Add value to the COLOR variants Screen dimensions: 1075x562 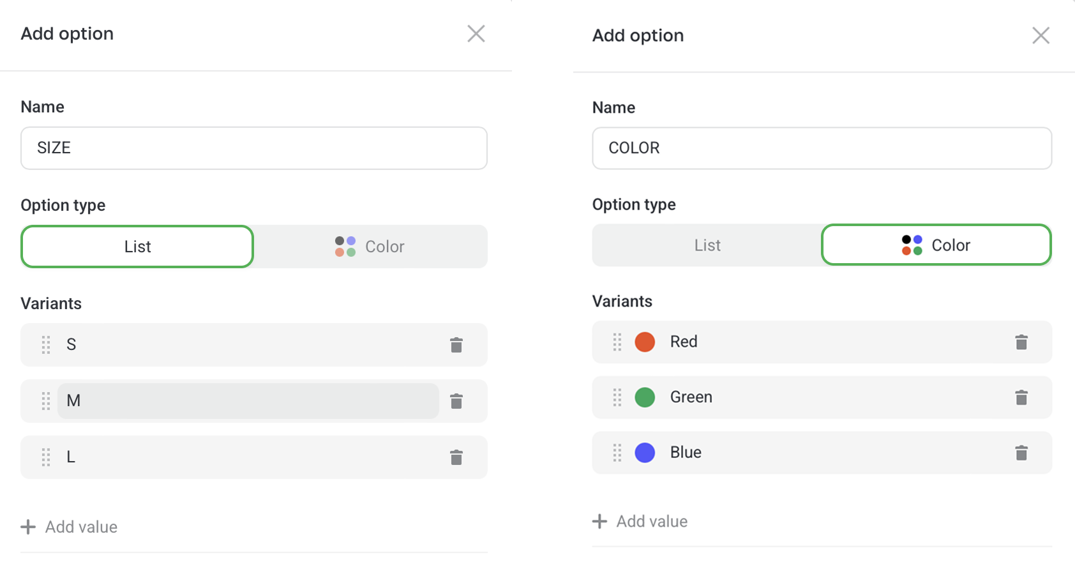point(640,521)
